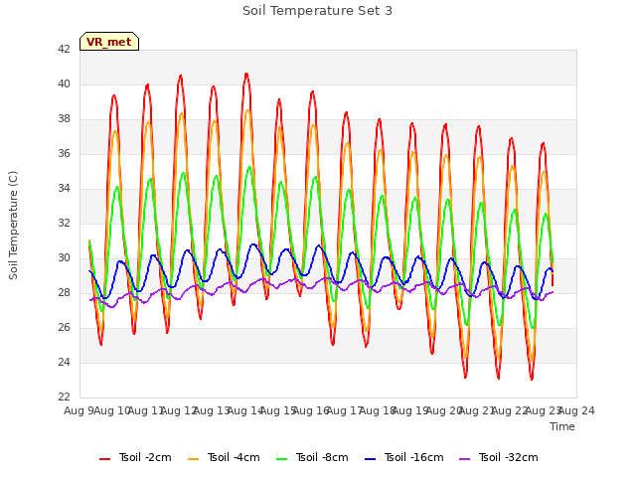Click the Aug 14 x-axis tick label

click(245, 410)
